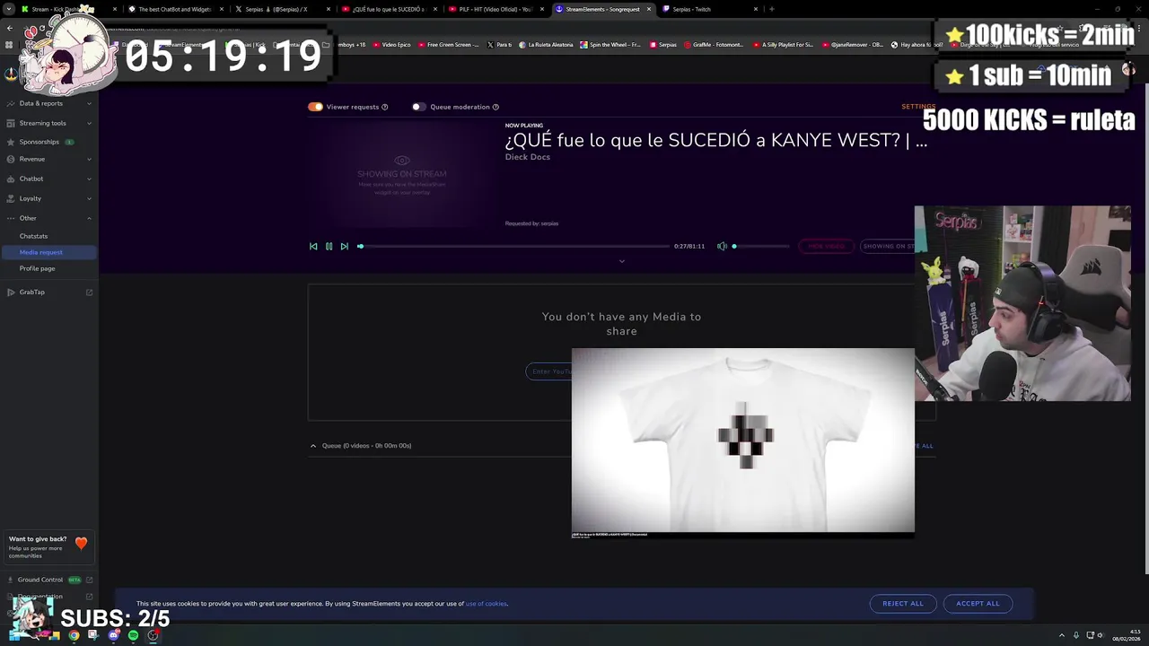This screenshot has width=1149, height=646.
Task: Expand the Data & reports menu
Action: click(x=89, y=103)
